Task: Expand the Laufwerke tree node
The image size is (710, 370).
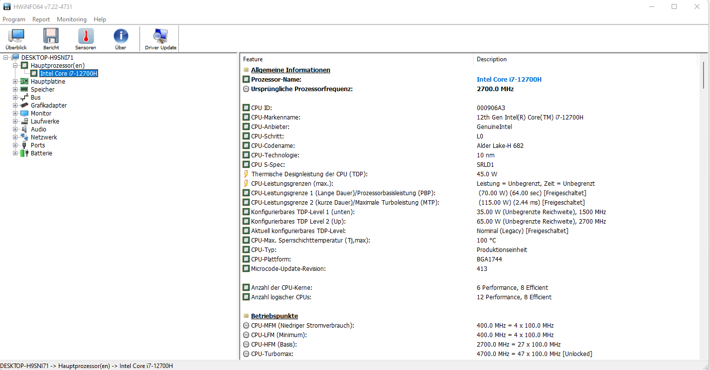Action: 15,122
